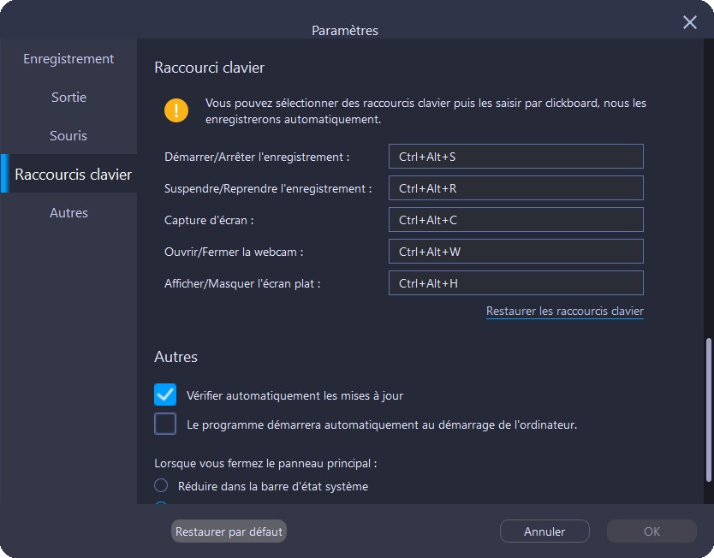
Task: Confirm settings with the OK button
Action: pyautogui.click(x=652, y=531)
